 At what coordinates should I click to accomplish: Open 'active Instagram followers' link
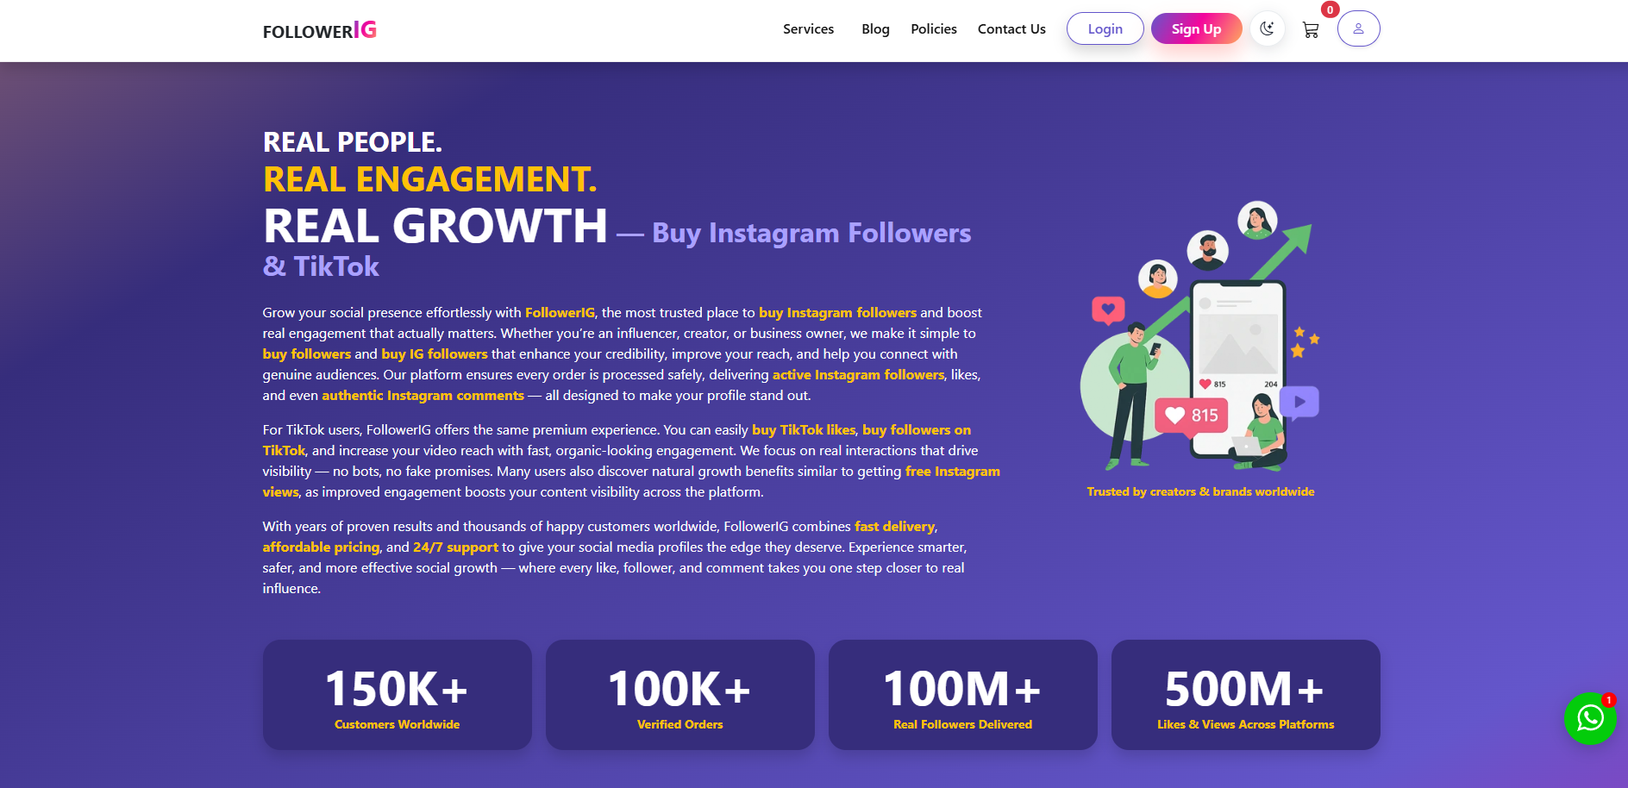(x=858, y=374)
